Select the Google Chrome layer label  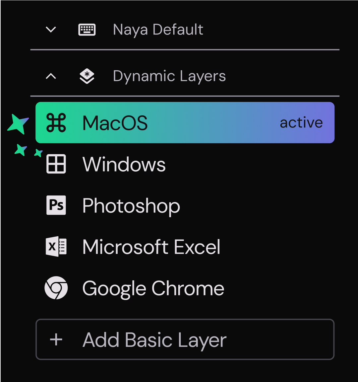[153, 288]
